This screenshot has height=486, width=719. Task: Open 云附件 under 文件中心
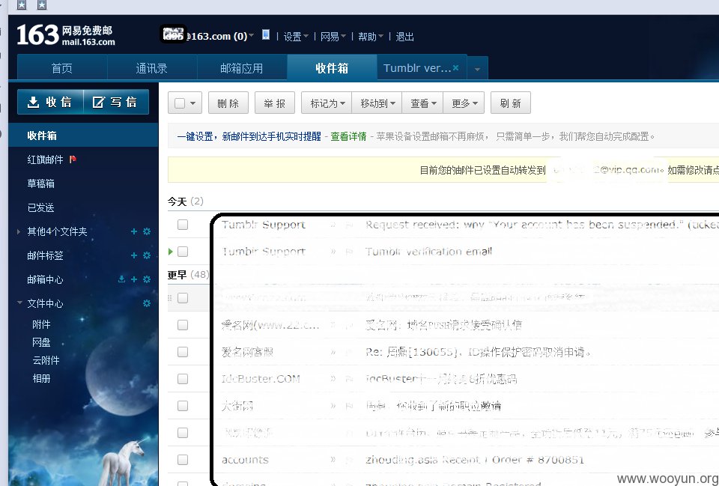coord(46,360)
